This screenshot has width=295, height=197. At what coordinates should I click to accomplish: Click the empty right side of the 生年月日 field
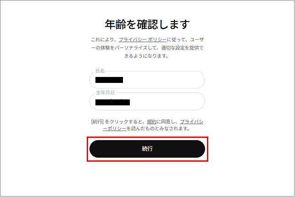167,101
